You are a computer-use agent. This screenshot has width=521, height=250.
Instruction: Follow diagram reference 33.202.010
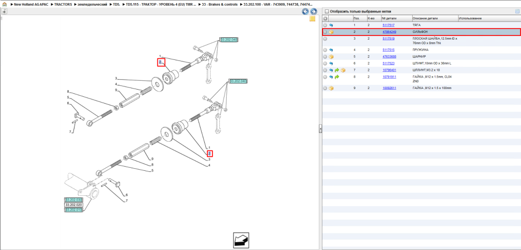(73, 210)
